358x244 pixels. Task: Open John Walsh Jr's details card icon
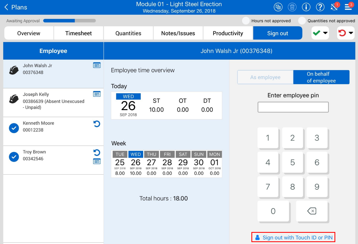click(97, 65)
